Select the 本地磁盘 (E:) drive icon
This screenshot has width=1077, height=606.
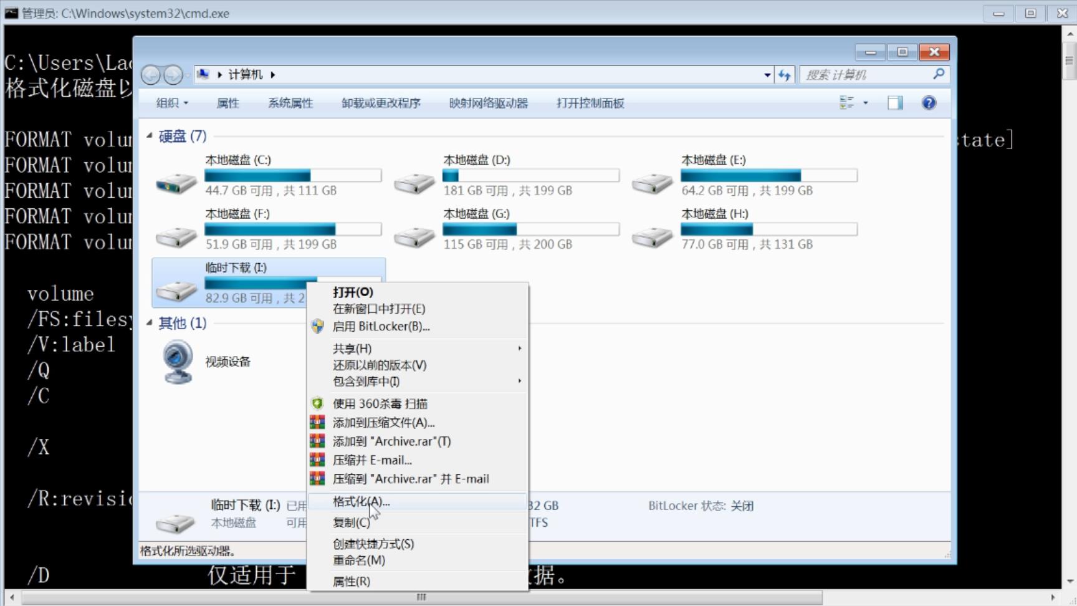coord(652,181)
